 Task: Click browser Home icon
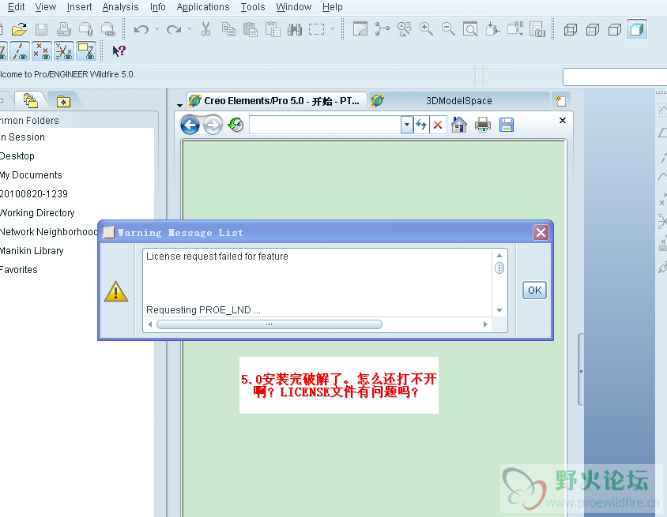[x=459, y=125]
